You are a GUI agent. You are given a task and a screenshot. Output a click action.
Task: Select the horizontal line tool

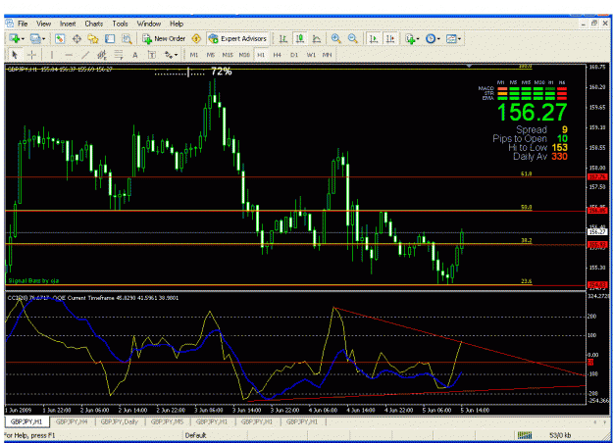[69, 55]
